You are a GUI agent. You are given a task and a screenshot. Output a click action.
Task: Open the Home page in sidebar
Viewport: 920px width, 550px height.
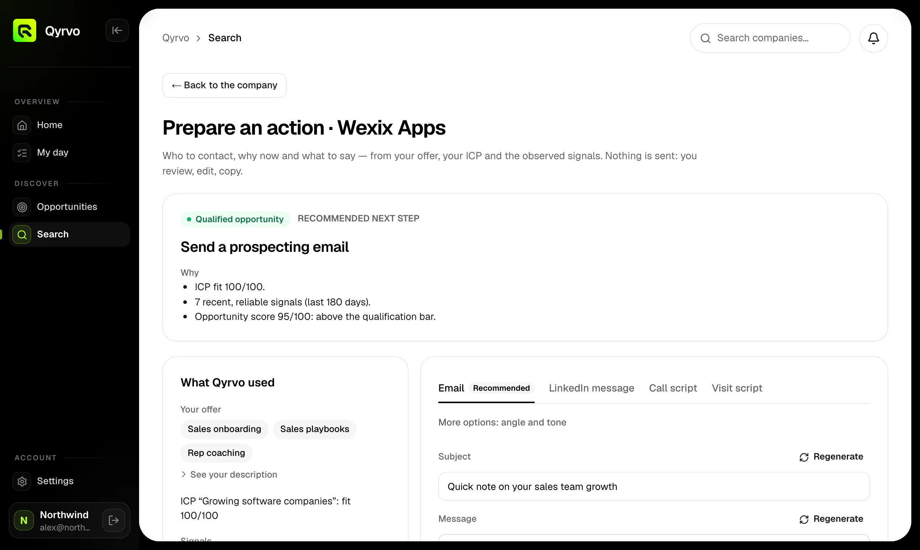coord(70,125)
